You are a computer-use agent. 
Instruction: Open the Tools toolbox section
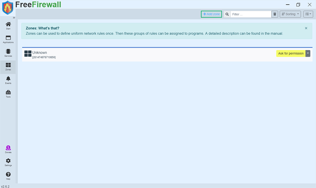point(8,94)
